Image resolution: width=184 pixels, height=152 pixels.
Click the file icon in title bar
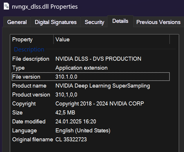6,6
